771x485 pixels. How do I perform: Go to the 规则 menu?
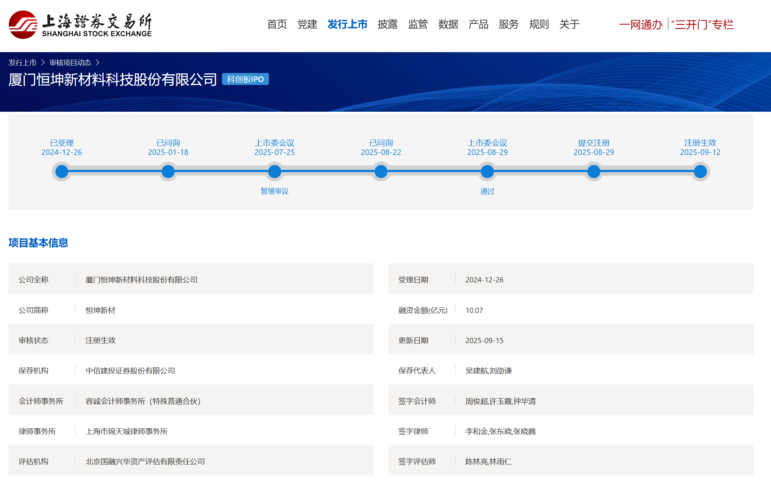[x=539, y=25]
